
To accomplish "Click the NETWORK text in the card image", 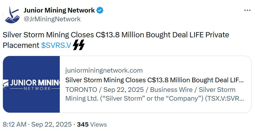I will tap(37, 88).
